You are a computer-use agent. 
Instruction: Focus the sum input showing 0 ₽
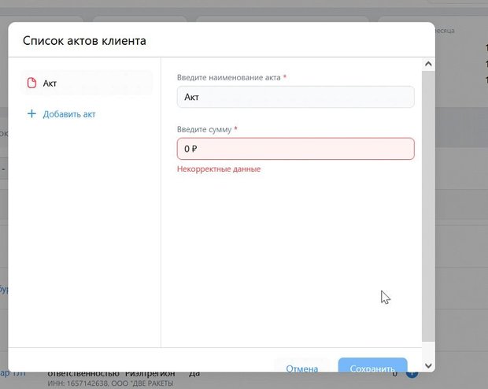pyautogui.click(x=295, y=149)
